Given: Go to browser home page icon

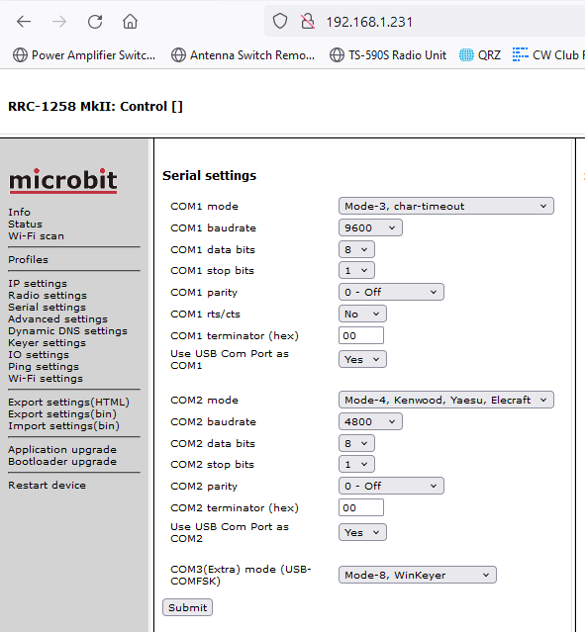Looking at the screenshot, I should tap(130, 22).
